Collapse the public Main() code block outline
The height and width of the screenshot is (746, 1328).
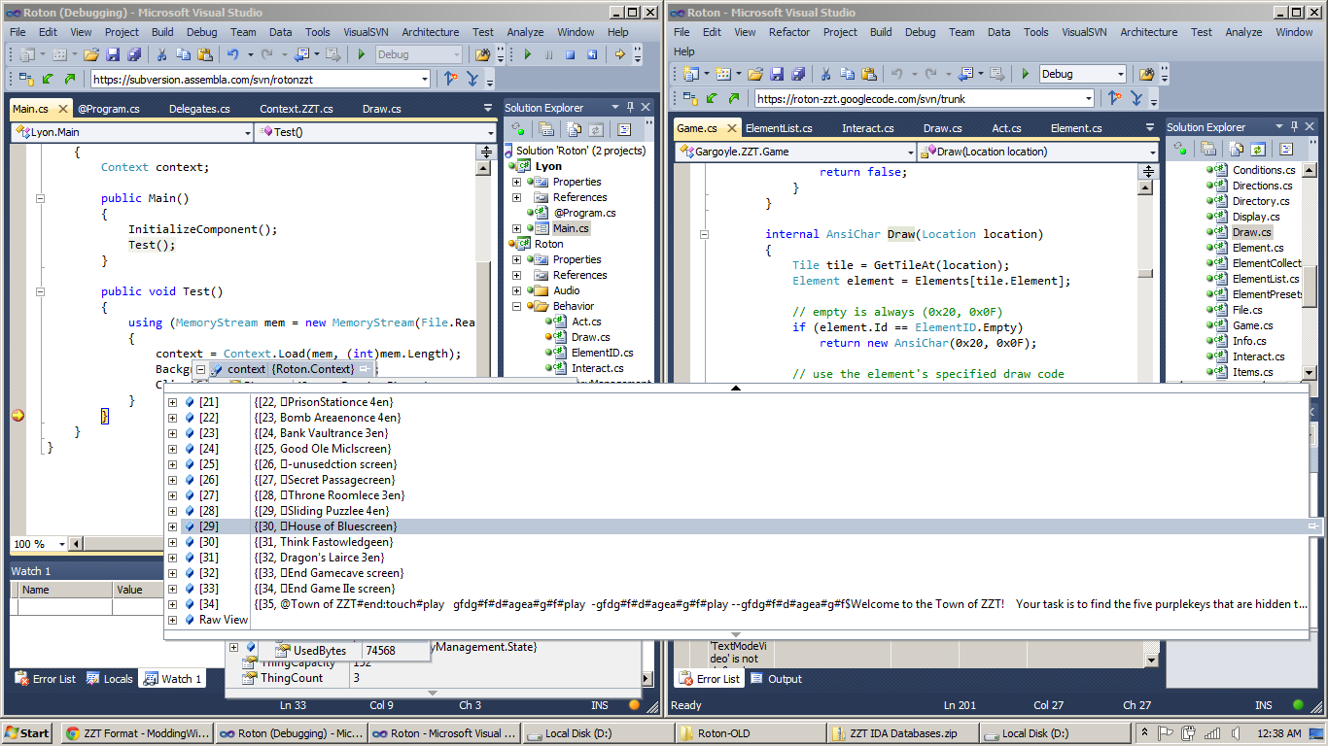[41, 198]
